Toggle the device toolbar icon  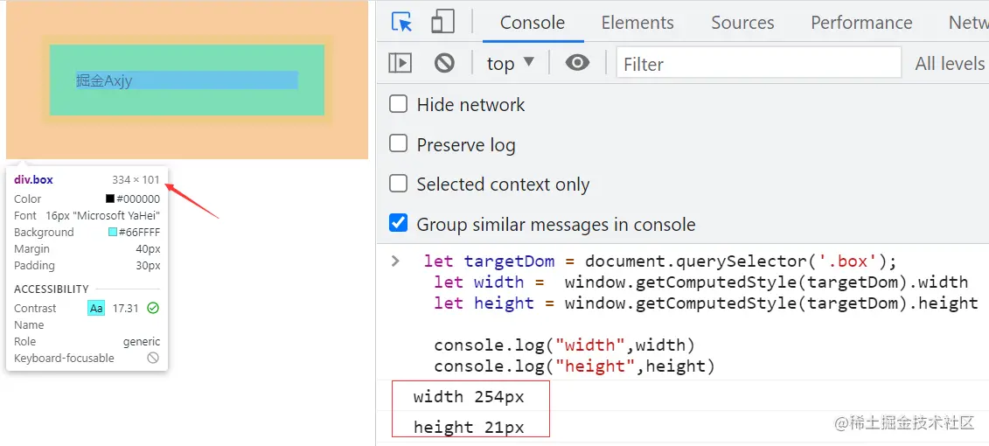[442, 22]
